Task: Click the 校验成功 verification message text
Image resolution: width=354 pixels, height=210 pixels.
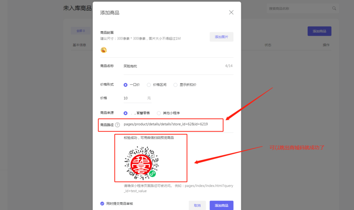Action: [149, 138]
